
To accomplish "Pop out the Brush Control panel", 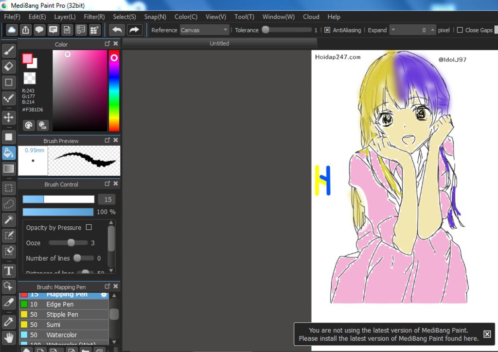I will point(107,184).
